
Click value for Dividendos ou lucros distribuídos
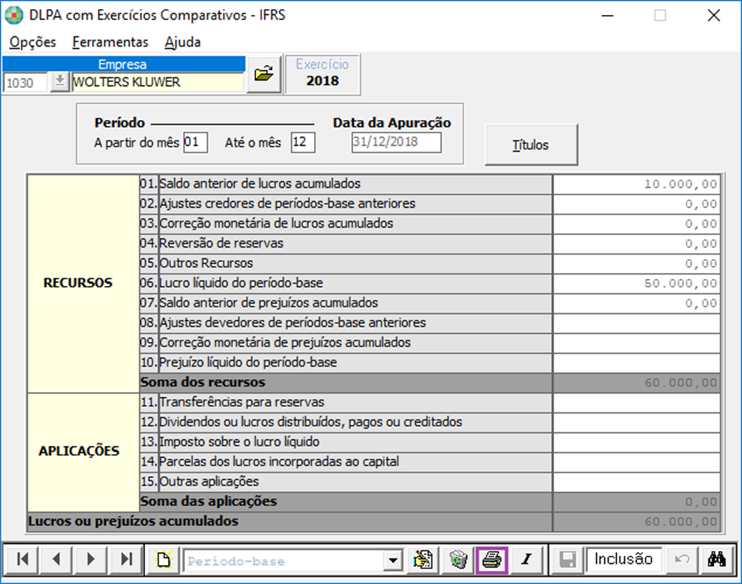pyautogui.click(x=636, y=423)
